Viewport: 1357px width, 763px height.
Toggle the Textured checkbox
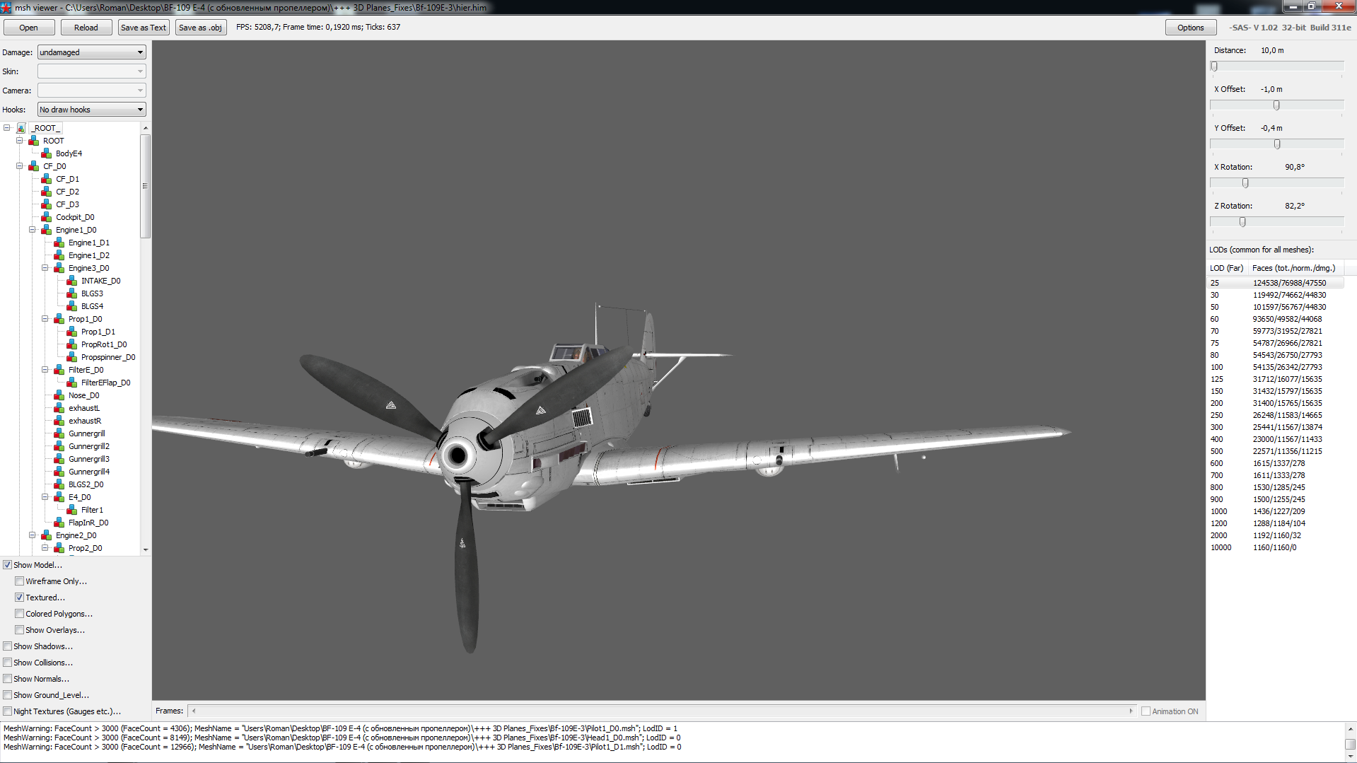tap(20, 598)
